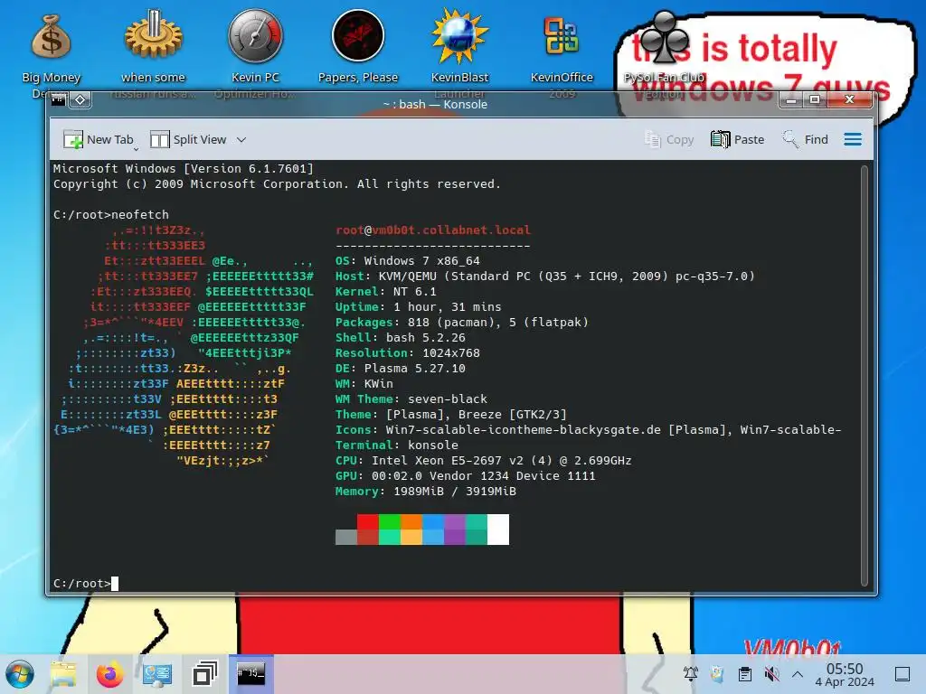Select the Konsole taskbar entry
This screenshot has height=694, width=926.
(251, 674)
